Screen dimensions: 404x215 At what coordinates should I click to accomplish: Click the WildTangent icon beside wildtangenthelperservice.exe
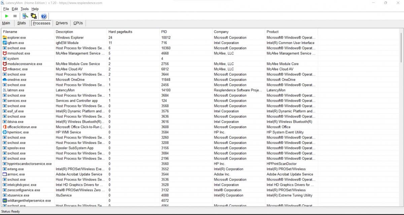pos(5,201)
